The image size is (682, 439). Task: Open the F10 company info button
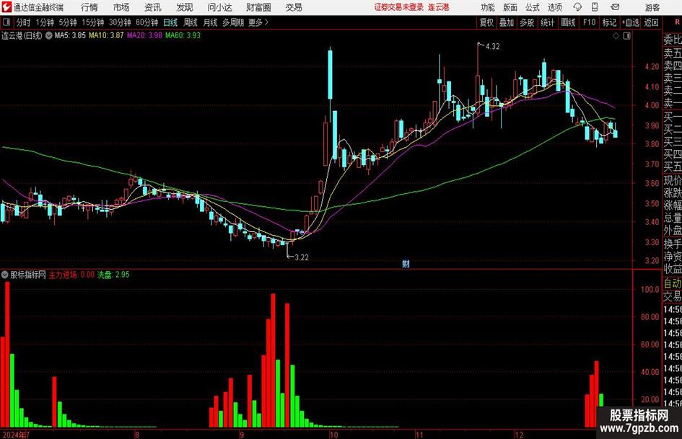[589, 22]
